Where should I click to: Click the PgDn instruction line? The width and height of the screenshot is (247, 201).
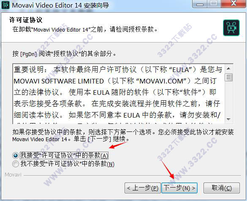click(65, 54)
